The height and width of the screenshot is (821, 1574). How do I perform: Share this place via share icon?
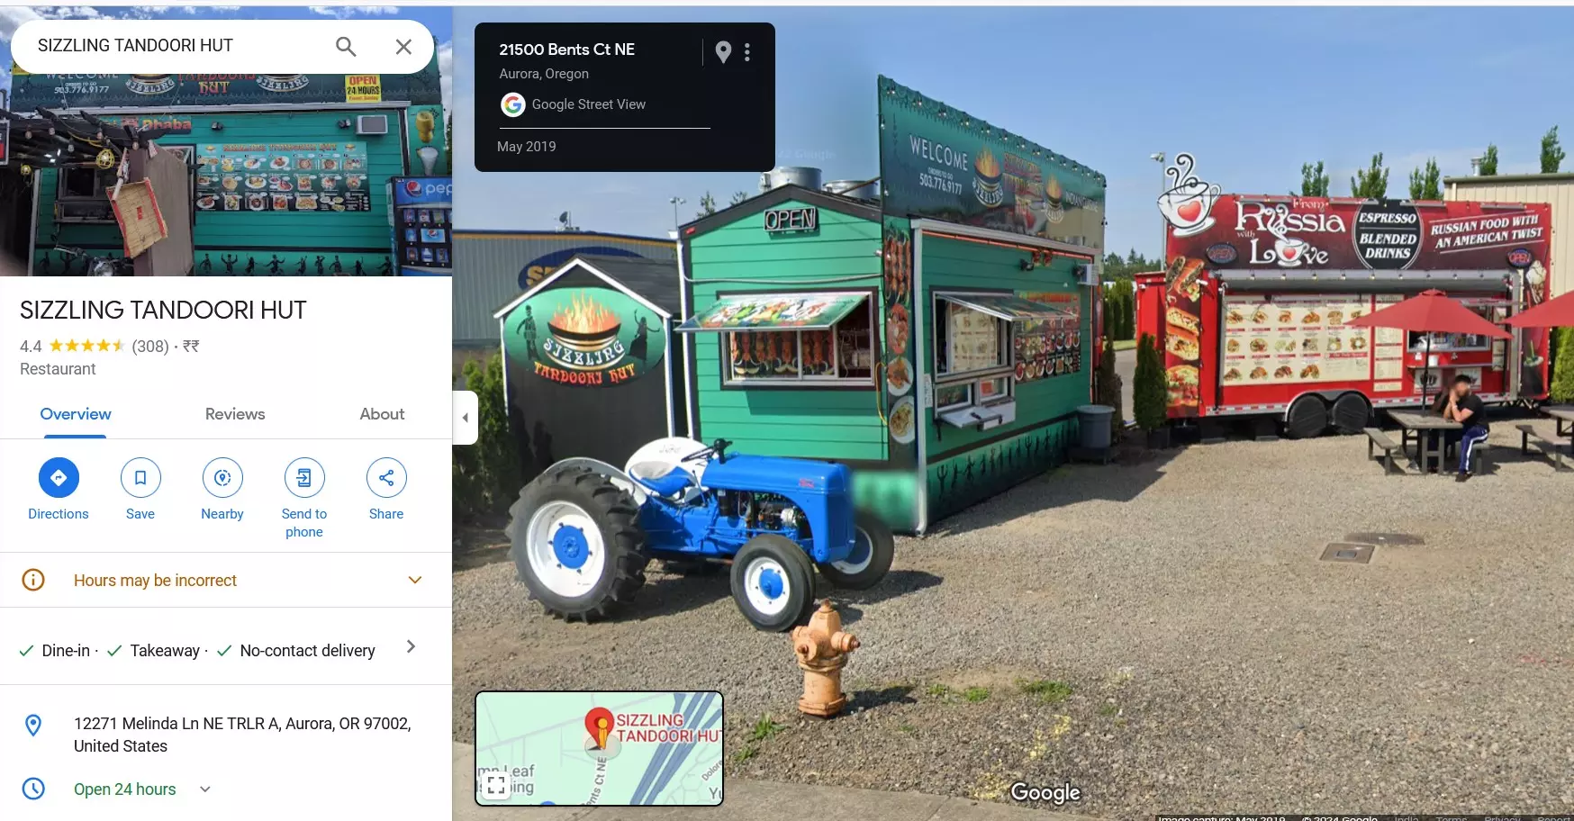(x=386, y=478)
